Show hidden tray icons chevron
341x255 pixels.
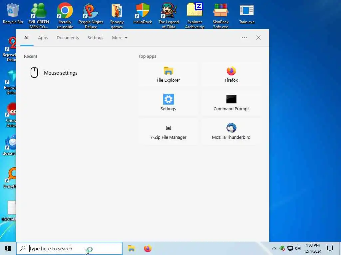point(274,248)
